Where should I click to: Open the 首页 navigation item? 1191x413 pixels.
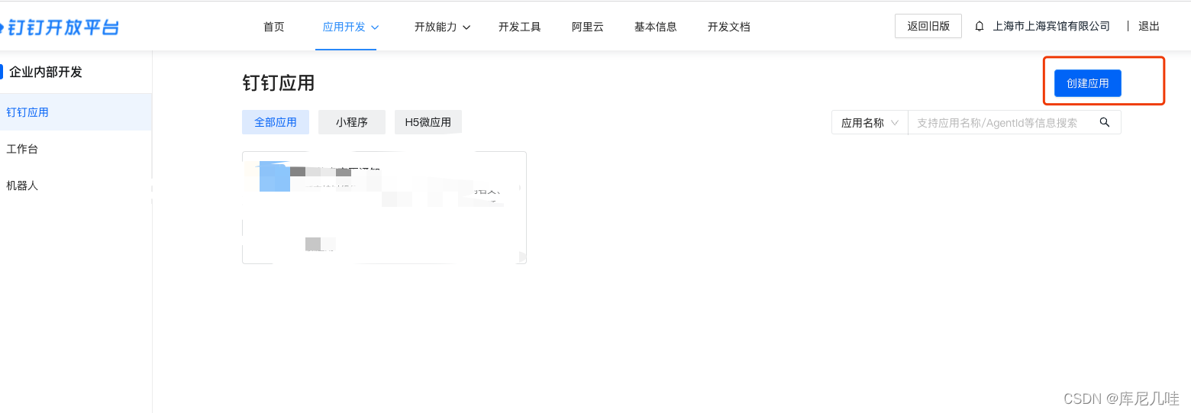(273, 27)
